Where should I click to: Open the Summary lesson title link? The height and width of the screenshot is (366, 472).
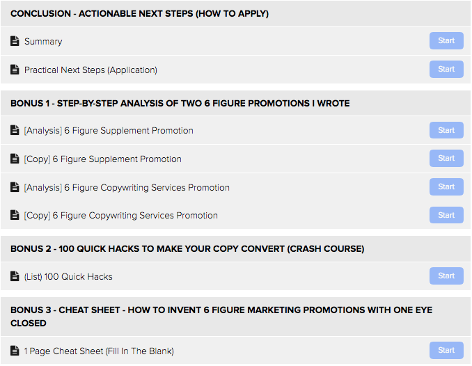(43, 41)
